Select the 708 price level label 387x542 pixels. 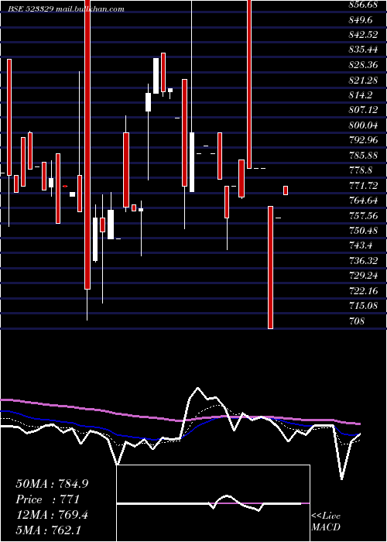(x=357, y=321)
